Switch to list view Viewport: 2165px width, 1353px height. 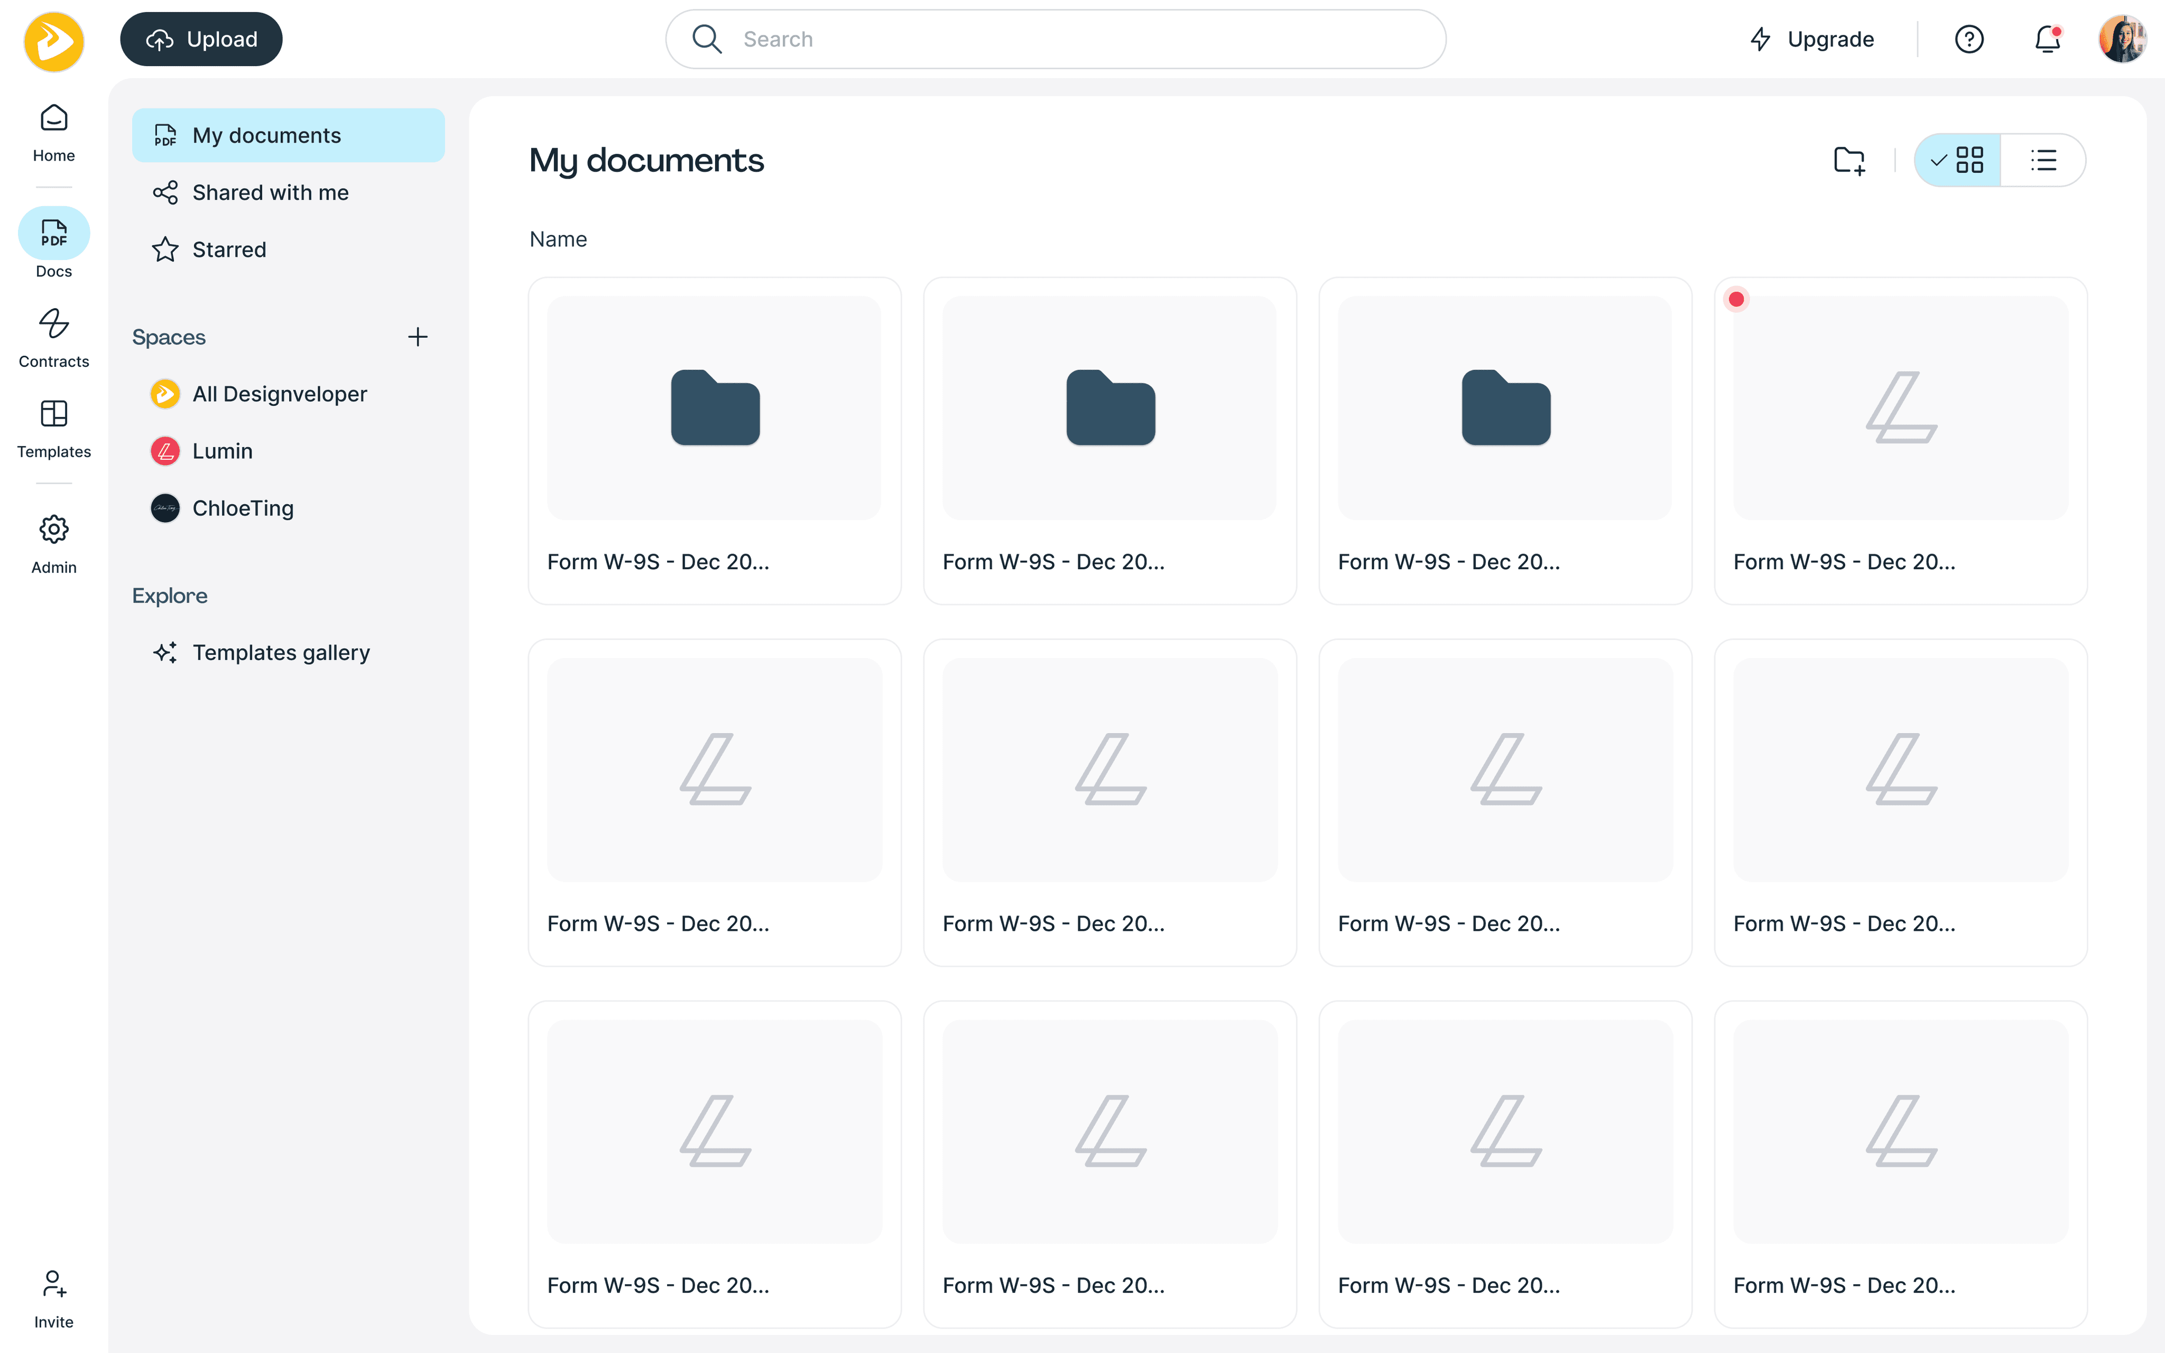click(2043, 160)
